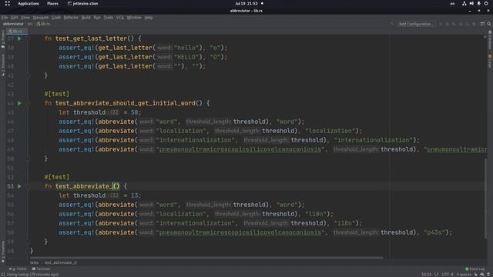493x277 pixels.
Task: Run the test_get_last_letter gutter icon
Action: [19, 38]
